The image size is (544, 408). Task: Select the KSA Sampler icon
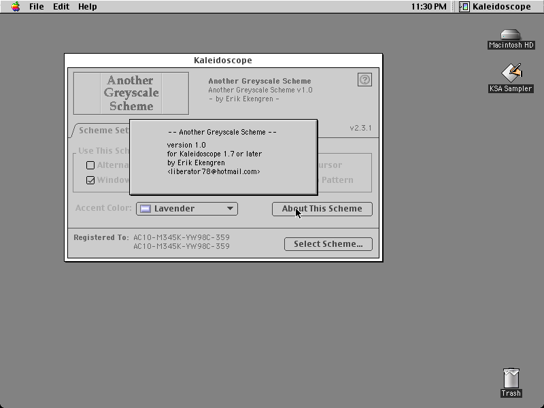coord(511,78)
